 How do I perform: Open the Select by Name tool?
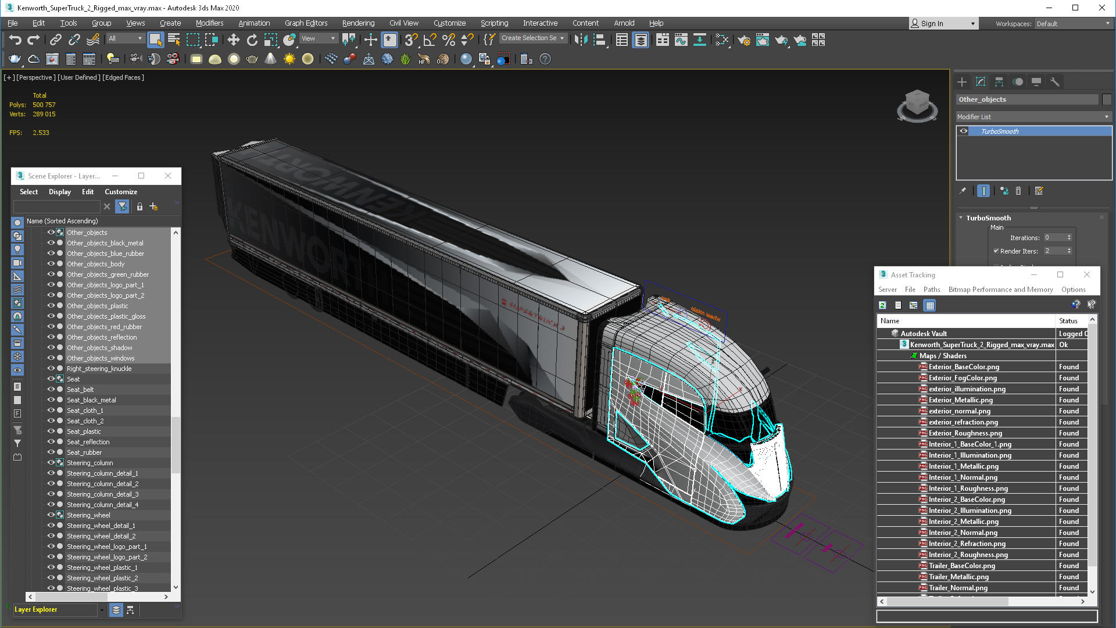(174, 40)
